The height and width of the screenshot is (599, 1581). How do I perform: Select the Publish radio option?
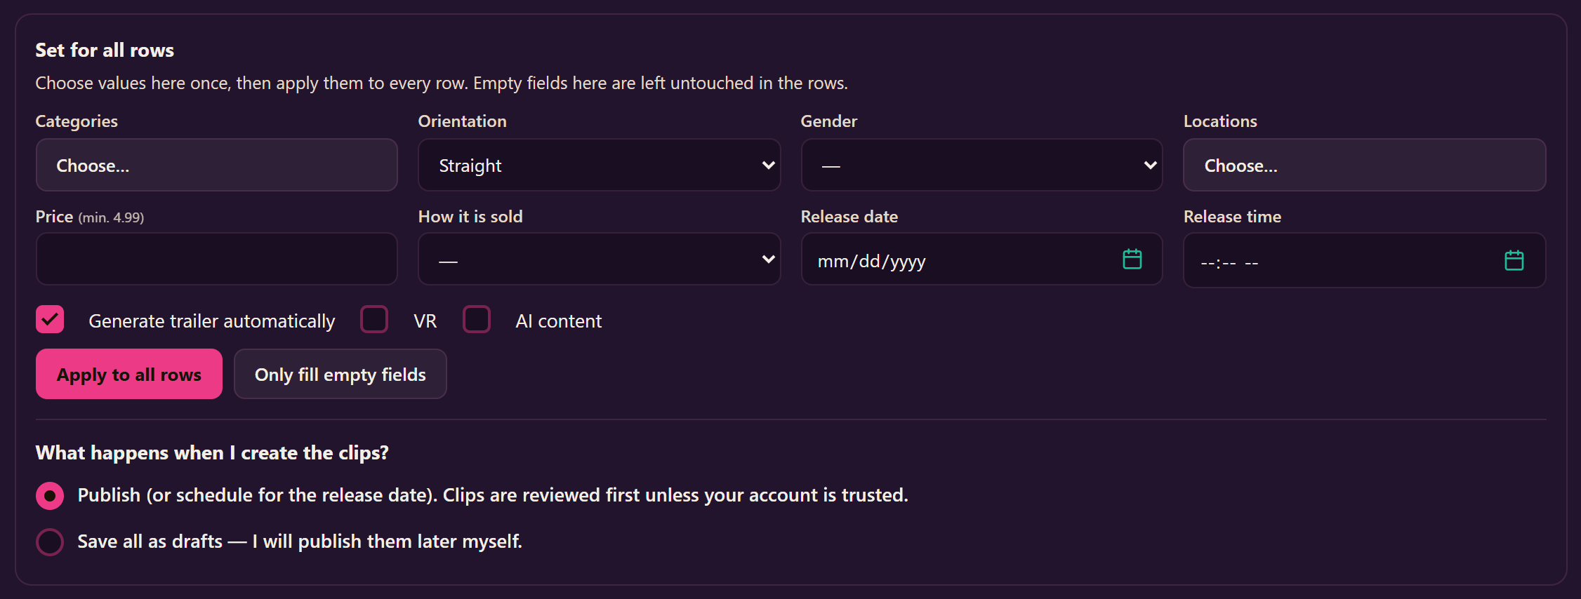(50, 496)
